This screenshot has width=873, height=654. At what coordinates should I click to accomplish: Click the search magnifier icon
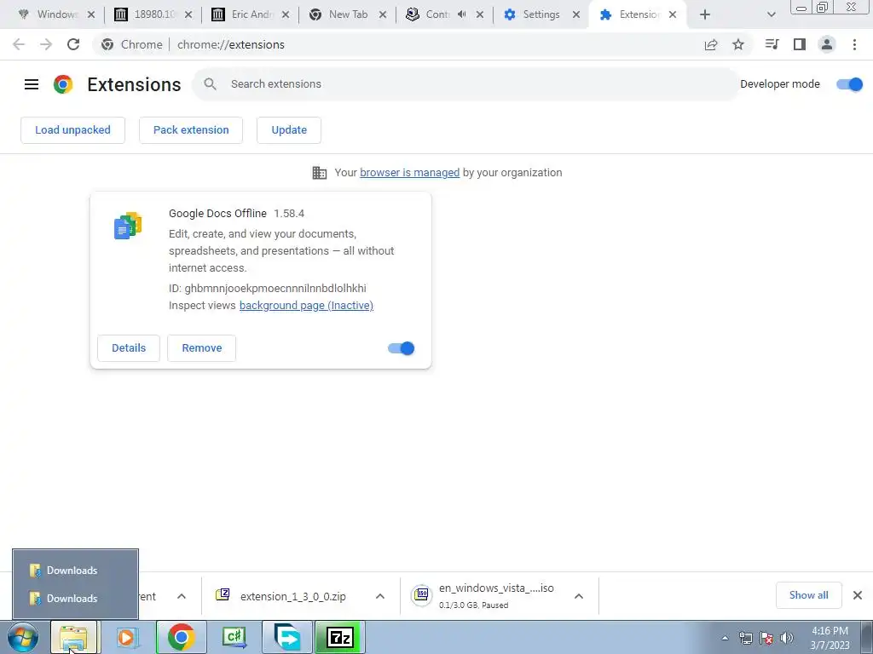pos(210,84)
